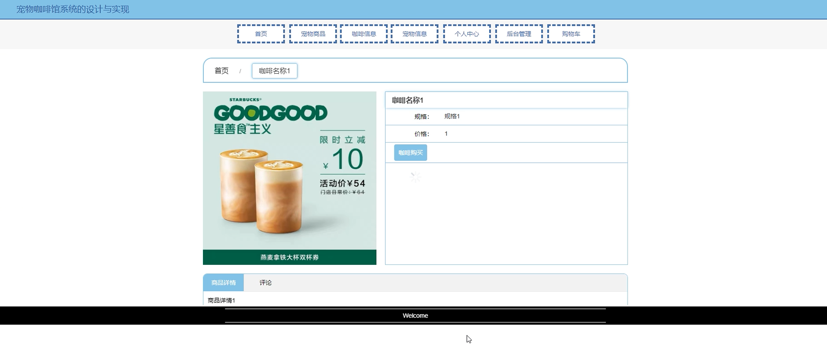Click the 咖啡购买 button
The width and height of the screenshot is (827, 351).
point(410,152)
